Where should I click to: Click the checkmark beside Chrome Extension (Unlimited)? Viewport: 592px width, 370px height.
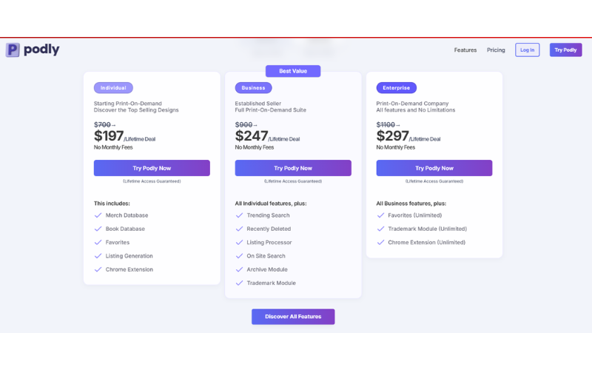(380, 243)
